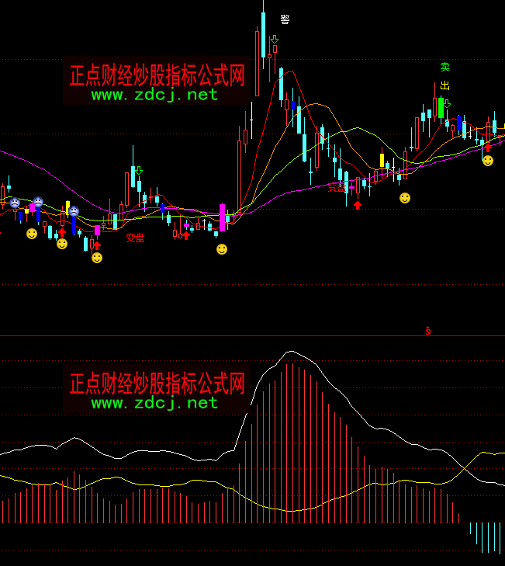Click the red $ marker on divider line
Screen dimensions: 505x566
427,331
